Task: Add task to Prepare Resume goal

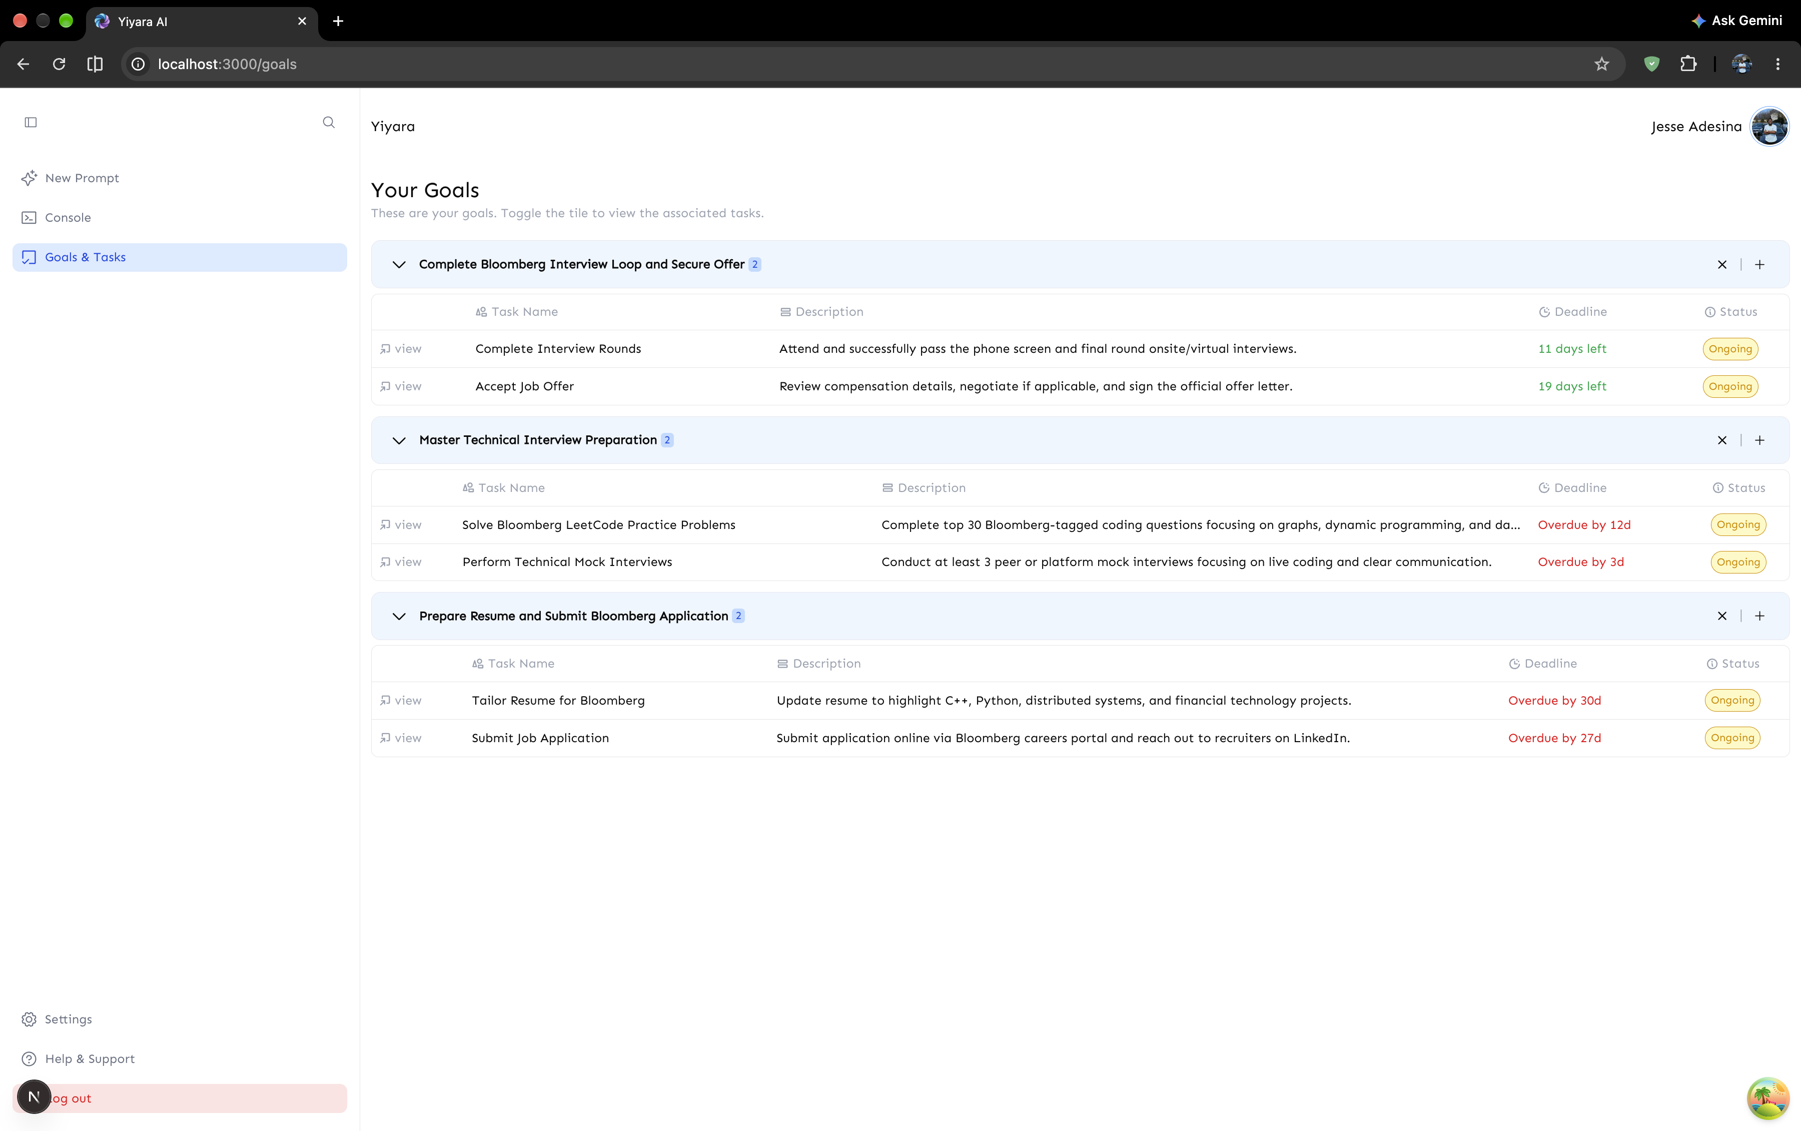Action: 1760,617
